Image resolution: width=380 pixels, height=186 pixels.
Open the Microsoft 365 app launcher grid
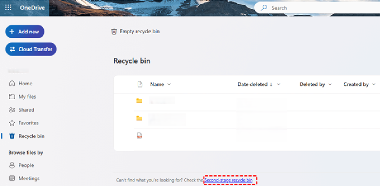[x=8, y=8]
